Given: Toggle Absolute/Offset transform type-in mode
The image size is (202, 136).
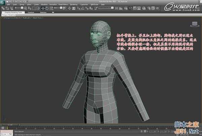Looking at the screenshot, I should (x=145, y=131).
